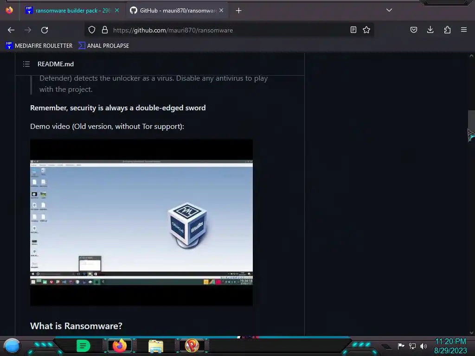Image resolution: width=475 pixels, height=356 pixels.
Task: Open the red P app in taskbar
Action: (x=192, y=345)
